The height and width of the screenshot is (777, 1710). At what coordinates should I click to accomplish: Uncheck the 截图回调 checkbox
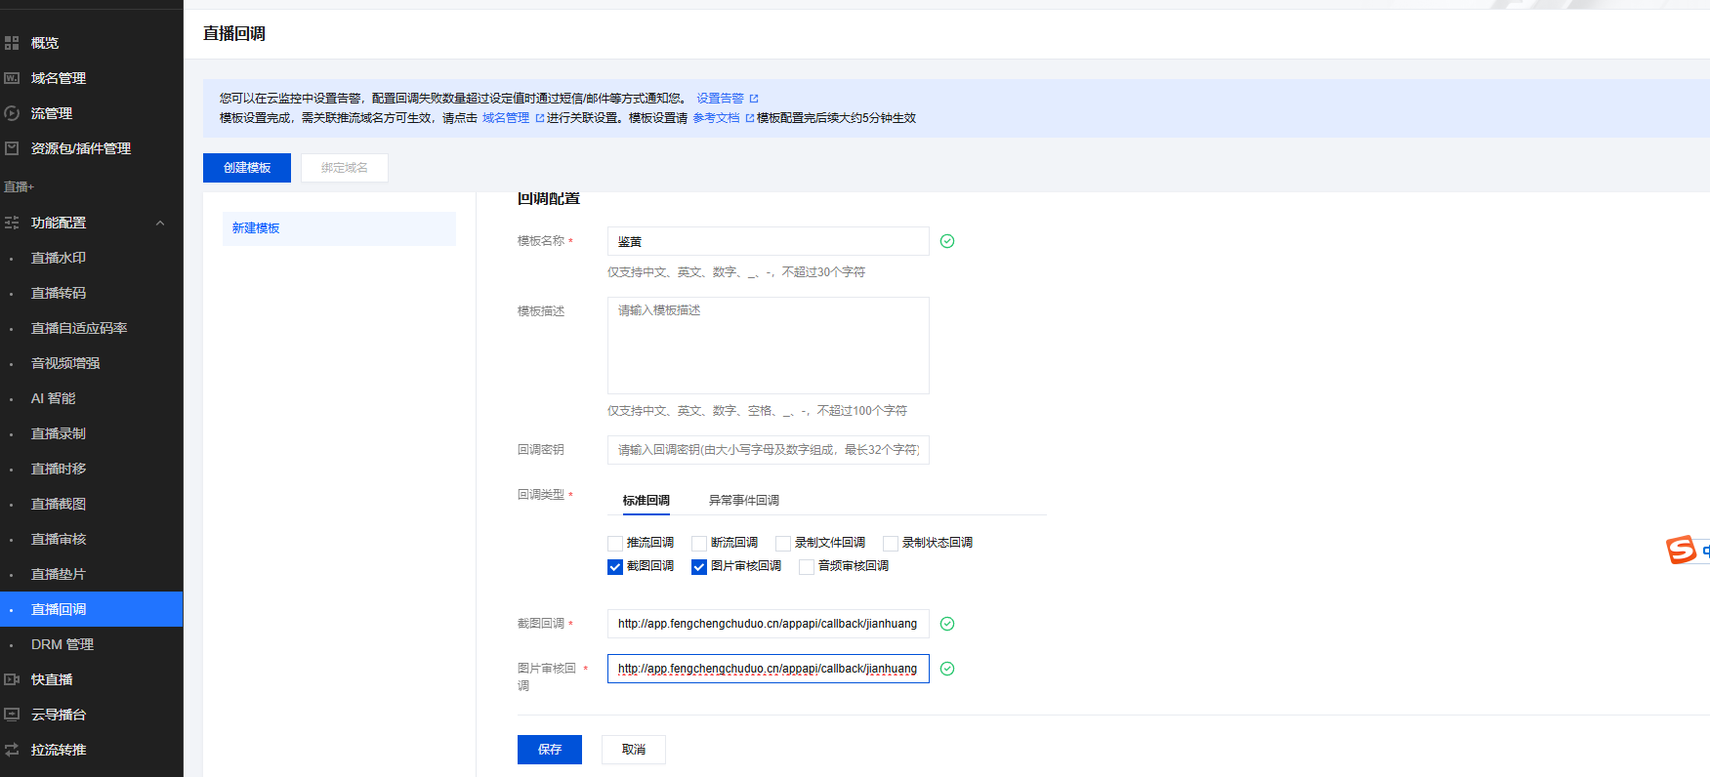tap(615, 567)
